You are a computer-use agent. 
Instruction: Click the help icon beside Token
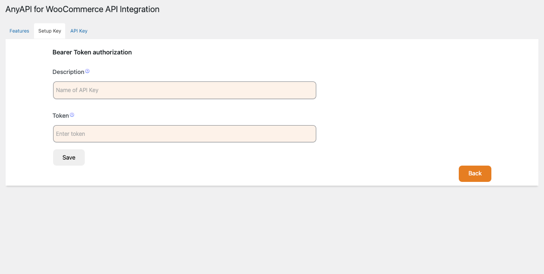pos(72,115)
